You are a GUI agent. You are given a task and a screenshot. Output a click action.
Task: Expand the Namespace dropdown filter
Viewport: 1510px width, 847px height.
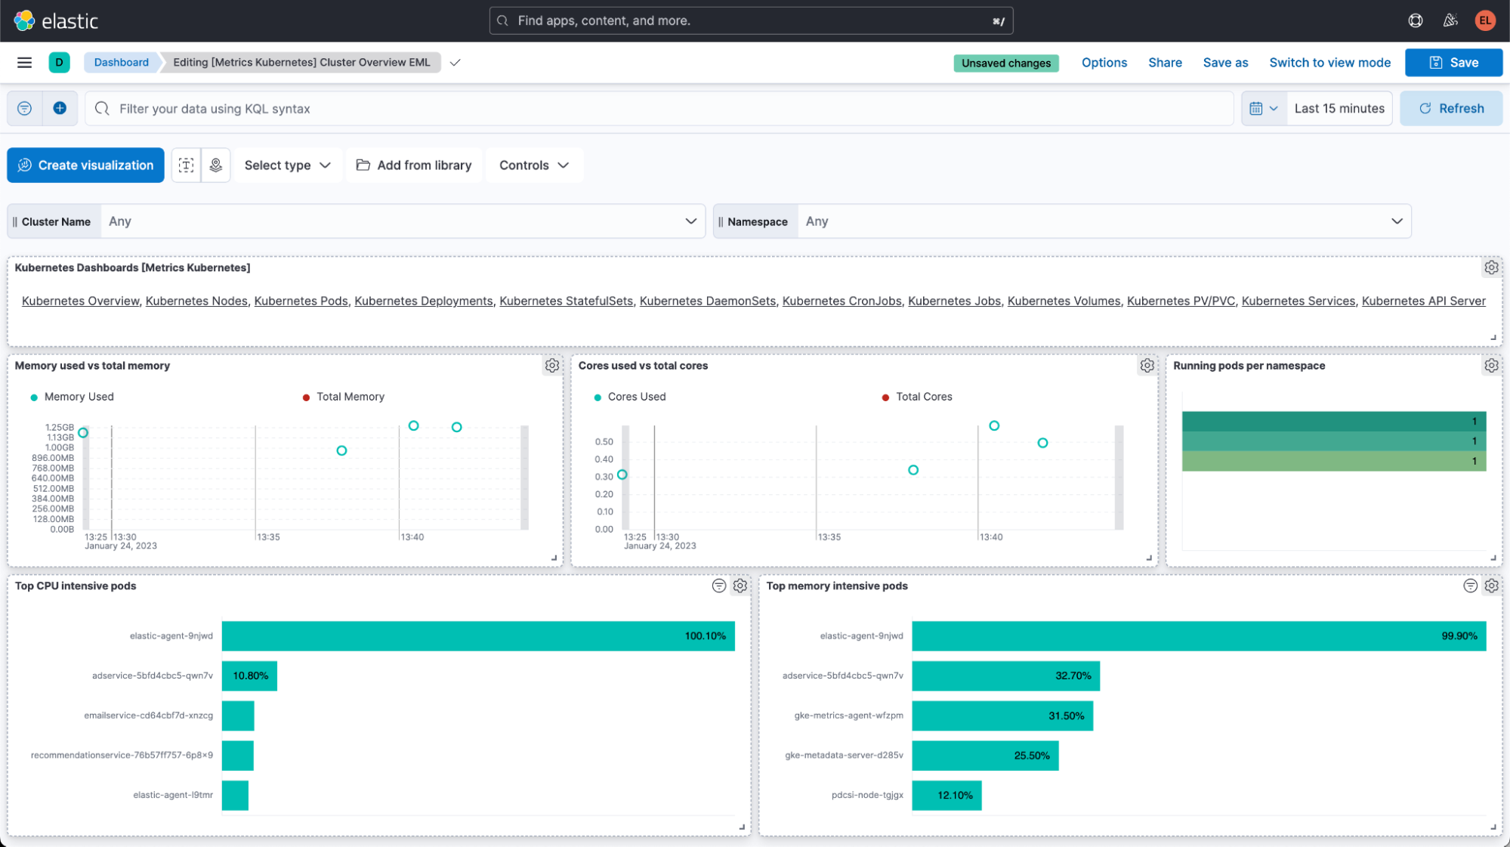tap(1396, 221)
